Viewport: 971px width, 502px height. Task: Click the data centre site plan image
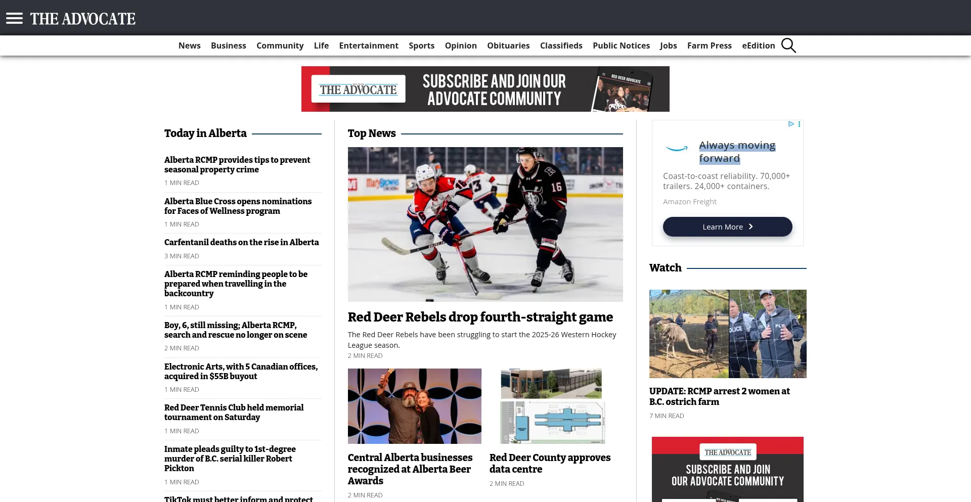click(x=552, y=406)
